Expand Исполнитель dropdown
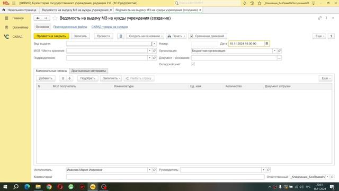The width and height of the screenshot is (339, 191). 149,170
